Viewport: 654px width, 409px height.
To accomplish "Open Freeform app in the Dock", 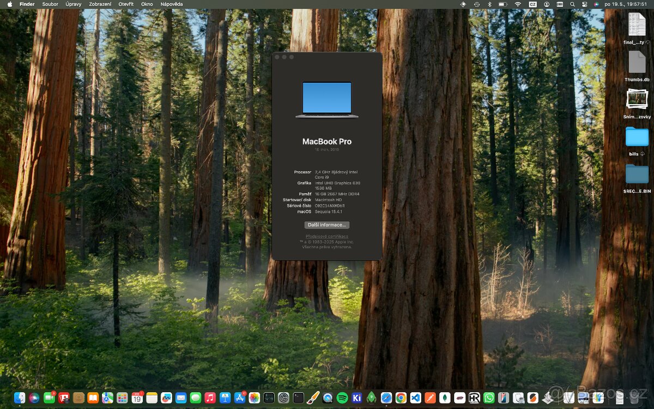I will point(166,398).
